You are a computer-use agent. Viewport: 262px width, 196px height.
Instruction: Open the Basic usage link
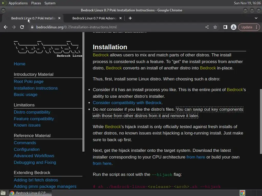pos(26,94)
